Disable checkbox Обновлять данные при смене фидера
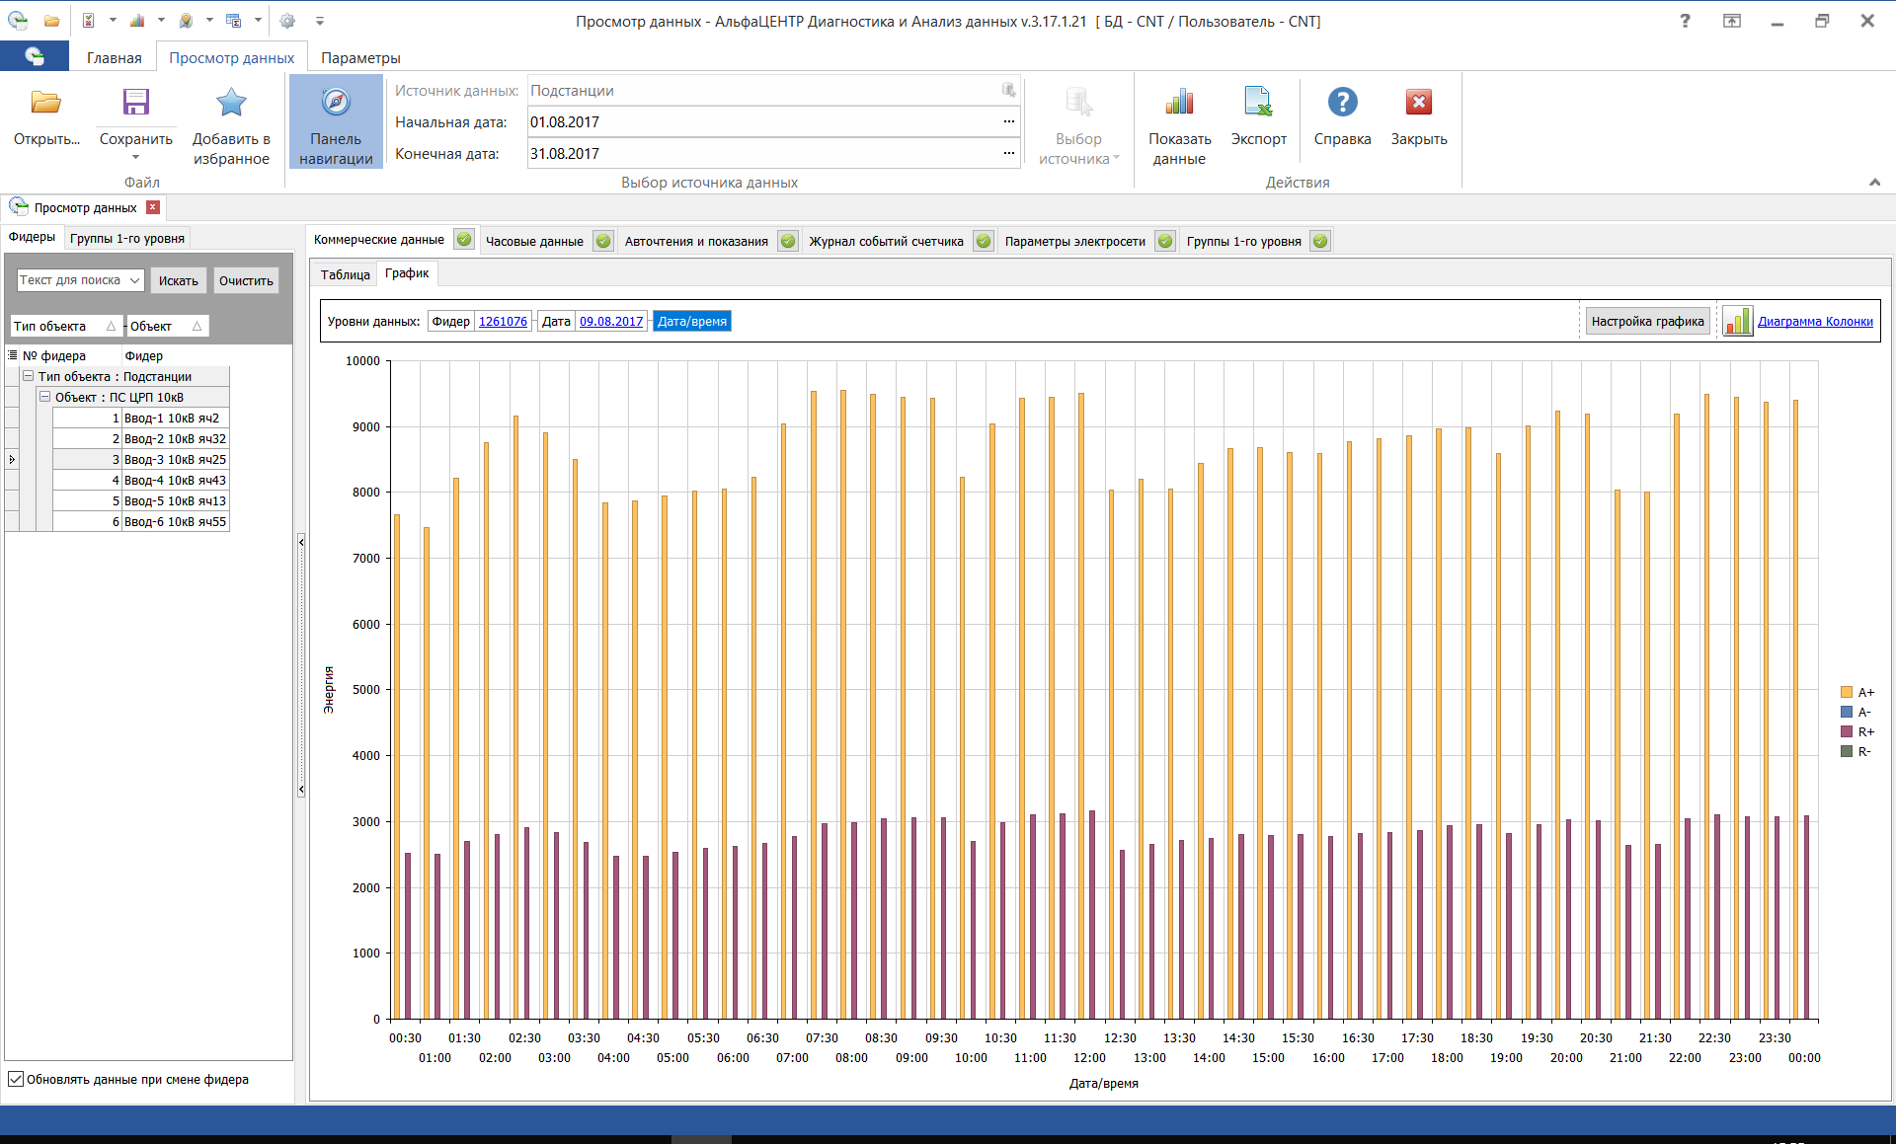 16,1079
